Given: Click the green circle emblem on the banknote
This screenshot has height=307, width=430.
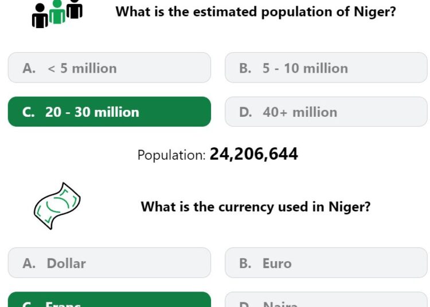Looking at the screenshot, I should tap(58, 204).
